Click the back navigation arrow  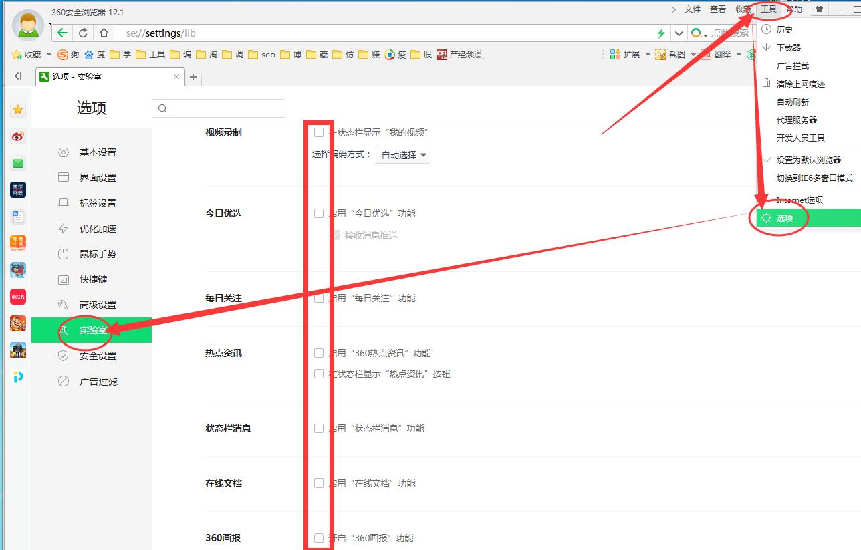click(x=62, y=33)
